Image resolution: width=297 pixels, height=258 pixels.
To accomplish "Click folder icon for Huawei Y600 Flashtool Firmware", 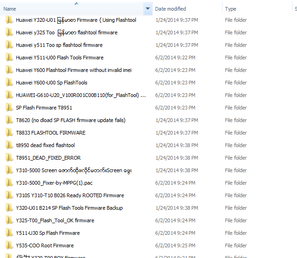I will pyautogui.click(x=9, y=70).
